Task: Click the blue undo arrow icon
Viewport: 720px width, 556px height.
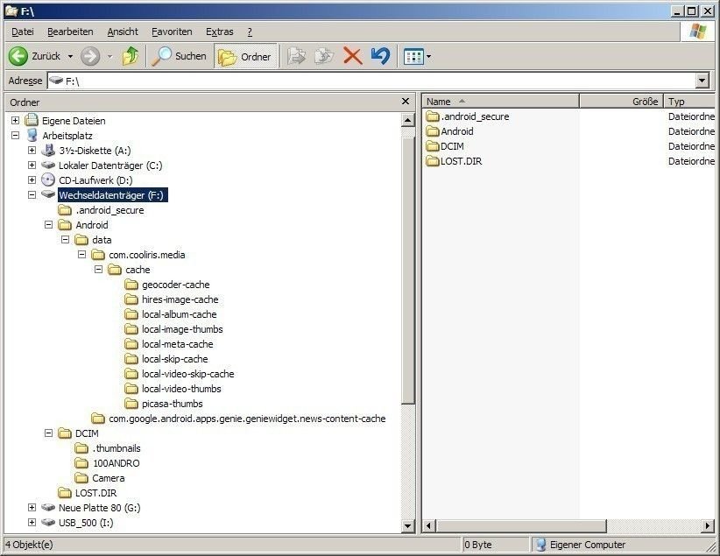Action: pos(380,56)
